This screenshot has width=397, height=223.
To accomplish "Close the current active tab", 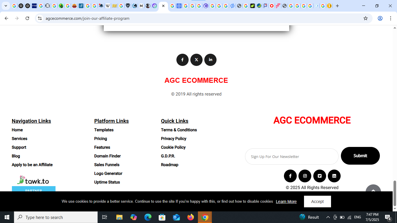I will [x=163, y=6].
